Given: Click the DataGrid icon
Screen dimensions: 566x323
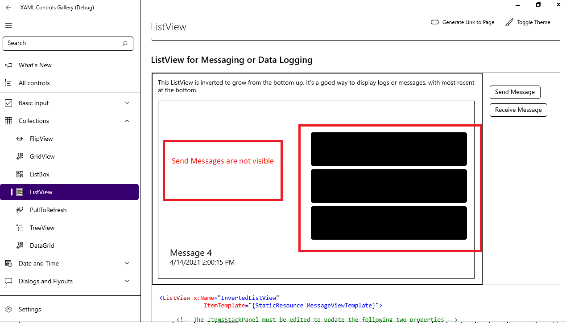Looking at the screenshot, I should 20,245.
